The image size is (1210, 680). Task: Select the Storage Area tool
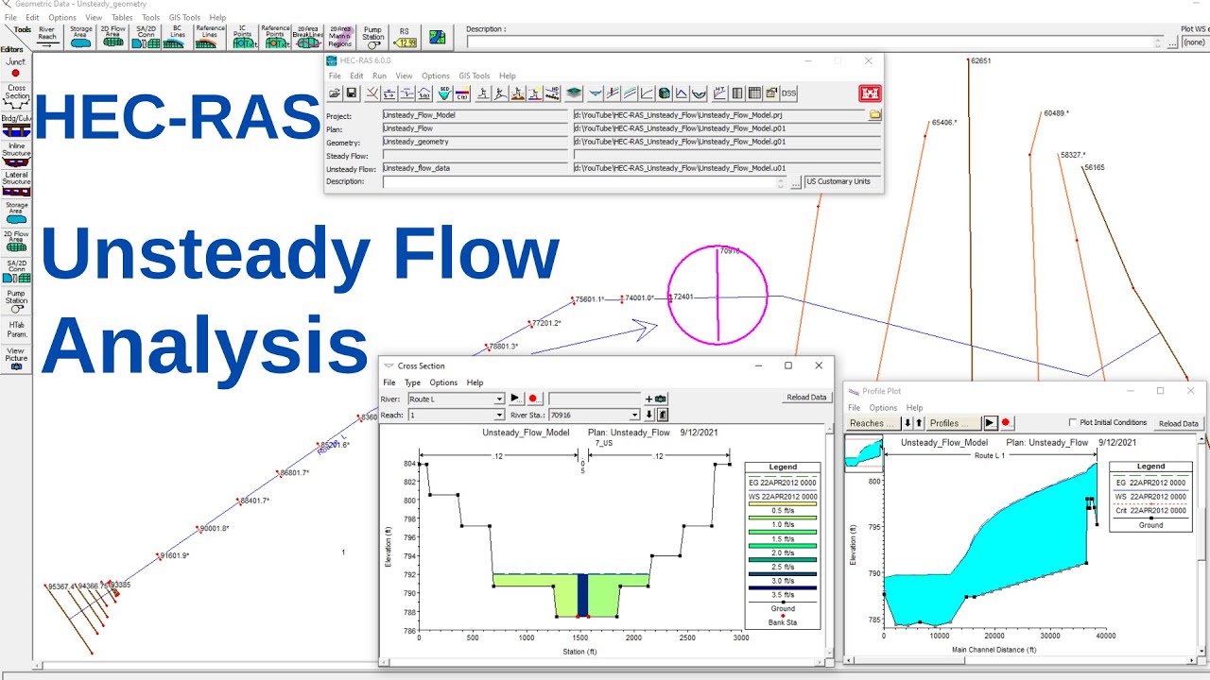point(81,37)
